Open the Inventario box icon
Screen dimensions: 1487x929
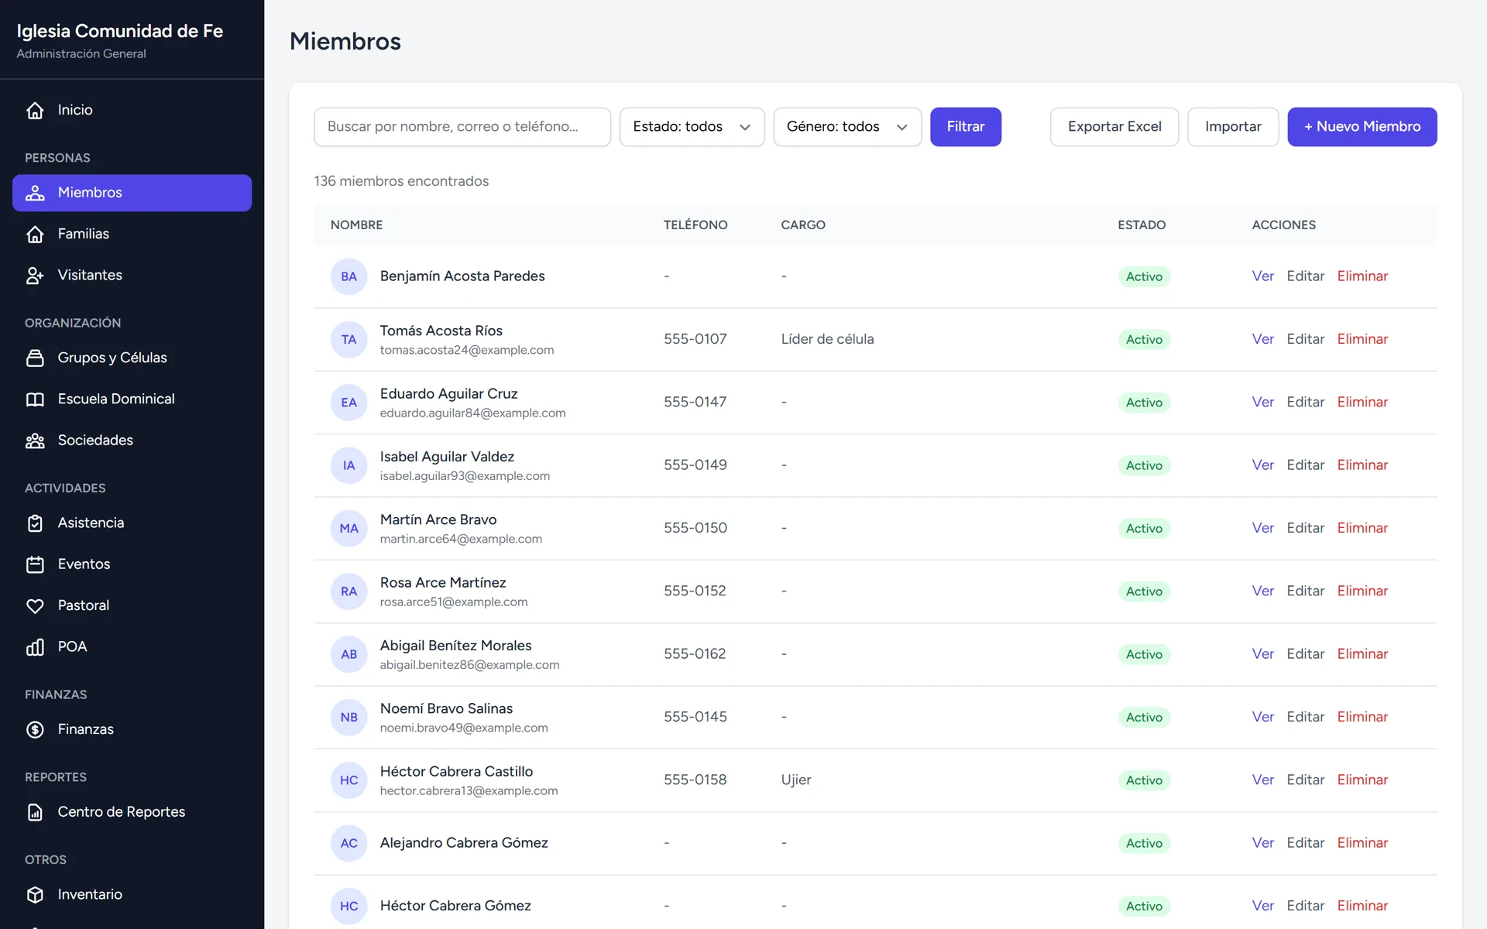[x=35, y=894]
